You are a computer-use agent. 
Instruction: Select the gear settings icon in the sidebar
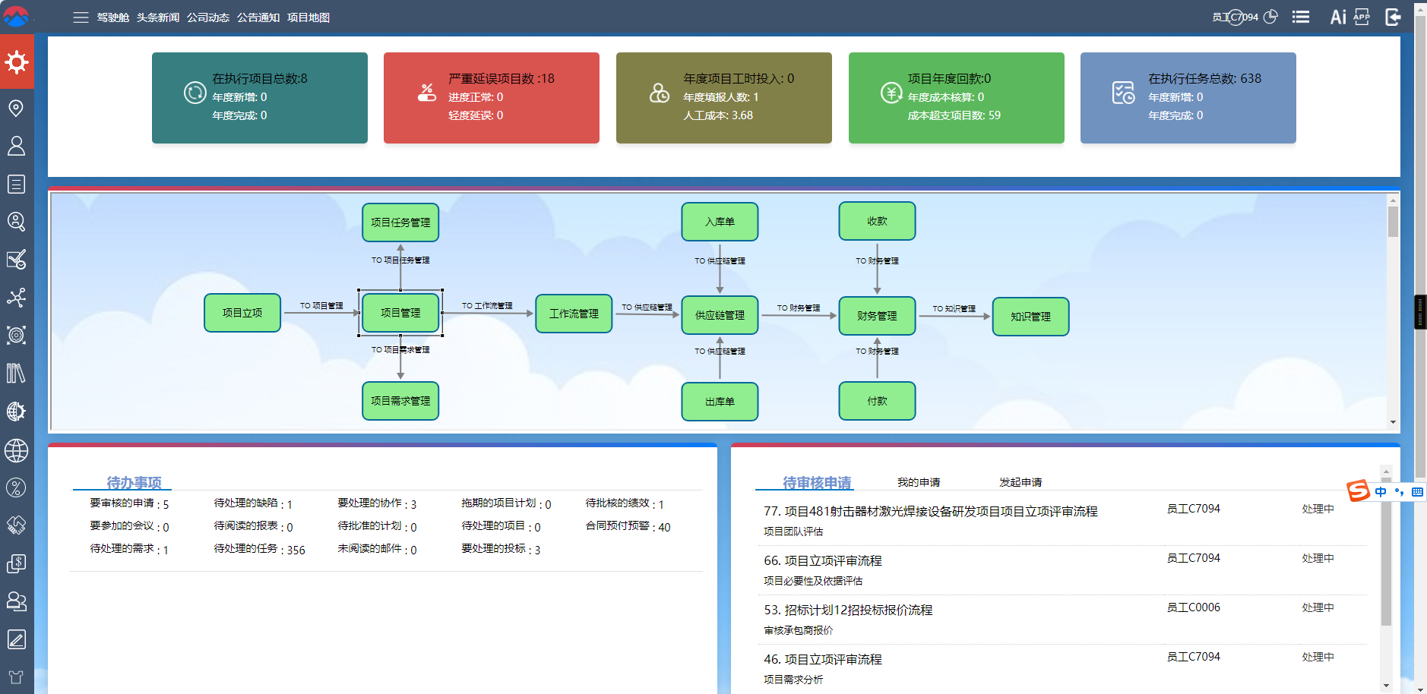pos(17,62)
